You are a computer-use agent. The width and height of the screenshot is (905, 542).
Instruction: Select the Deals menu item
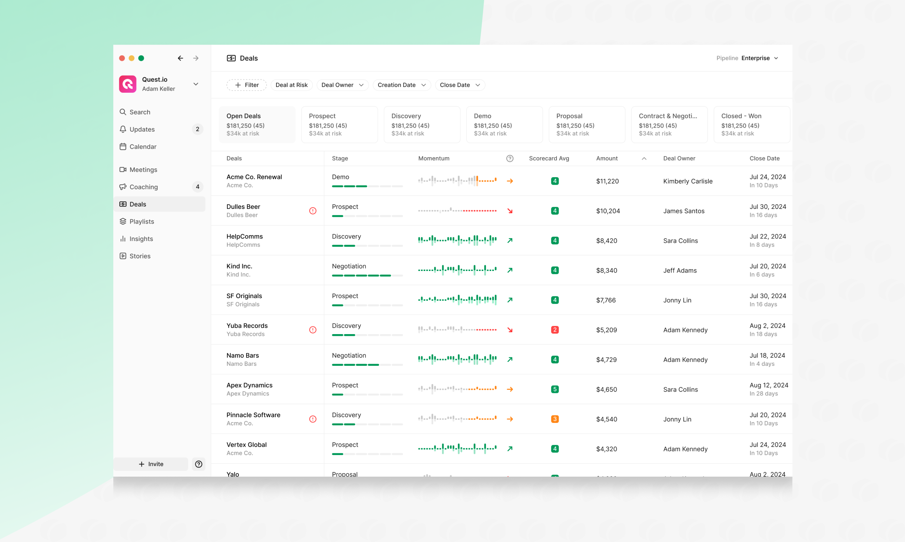pyautogui.click(x=139, y=204)
